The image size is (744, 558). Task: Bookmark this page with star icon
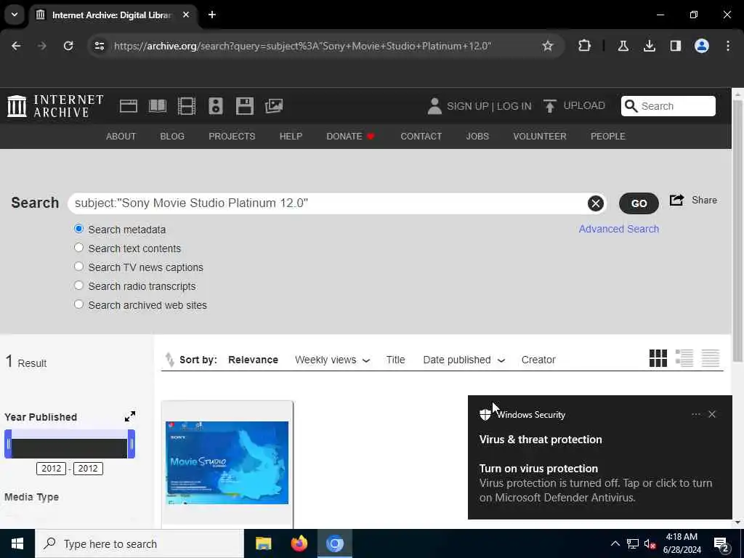548,46
